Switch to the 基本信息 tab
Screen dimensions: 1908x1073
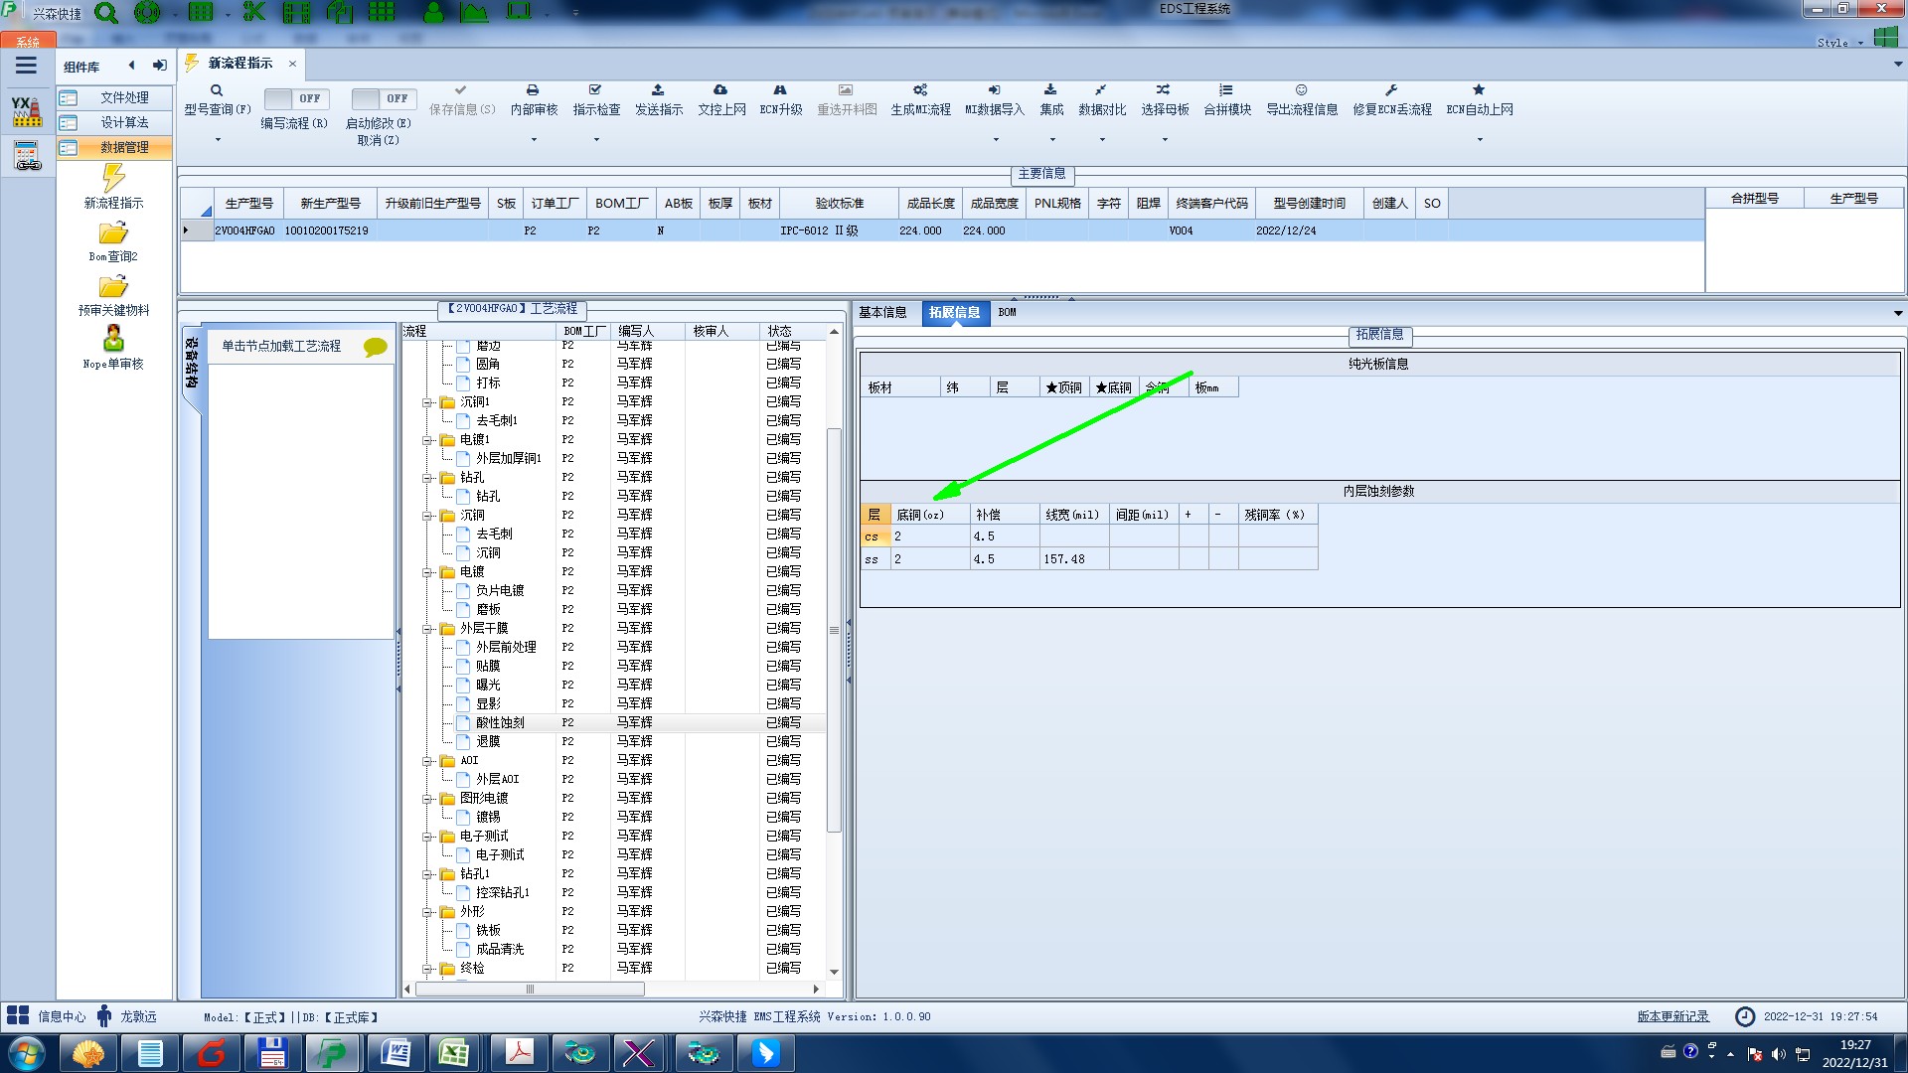[x=882, y=312]
